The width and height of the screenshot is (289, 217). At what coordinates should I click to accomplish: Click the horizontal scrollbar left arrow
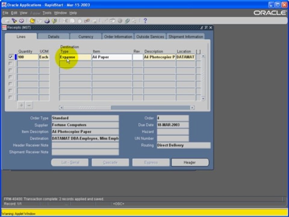pyautogui.click(x=61, y=108)
